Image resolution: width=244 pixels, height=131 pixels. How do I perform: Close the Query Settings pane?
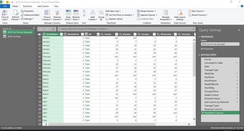pyautogui.click(x=239, y=30)
